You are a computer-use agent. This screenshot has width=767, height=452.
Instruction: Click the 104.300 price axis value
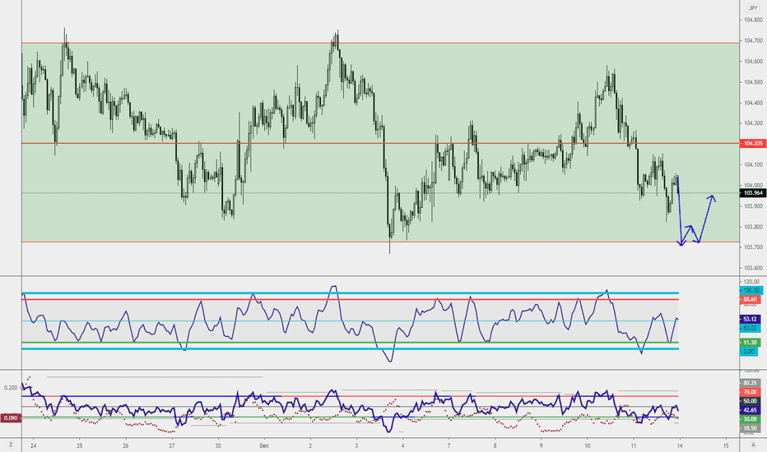753,123
